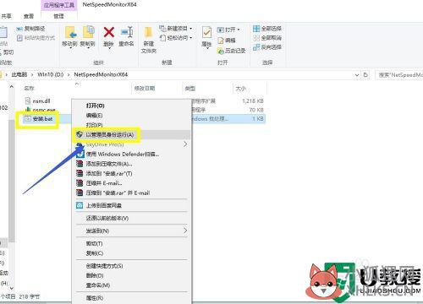The width and height of the screenshot is (423, 304).
Task: Open the Manage (管理) ribbon tab
Action: (58, 16)
